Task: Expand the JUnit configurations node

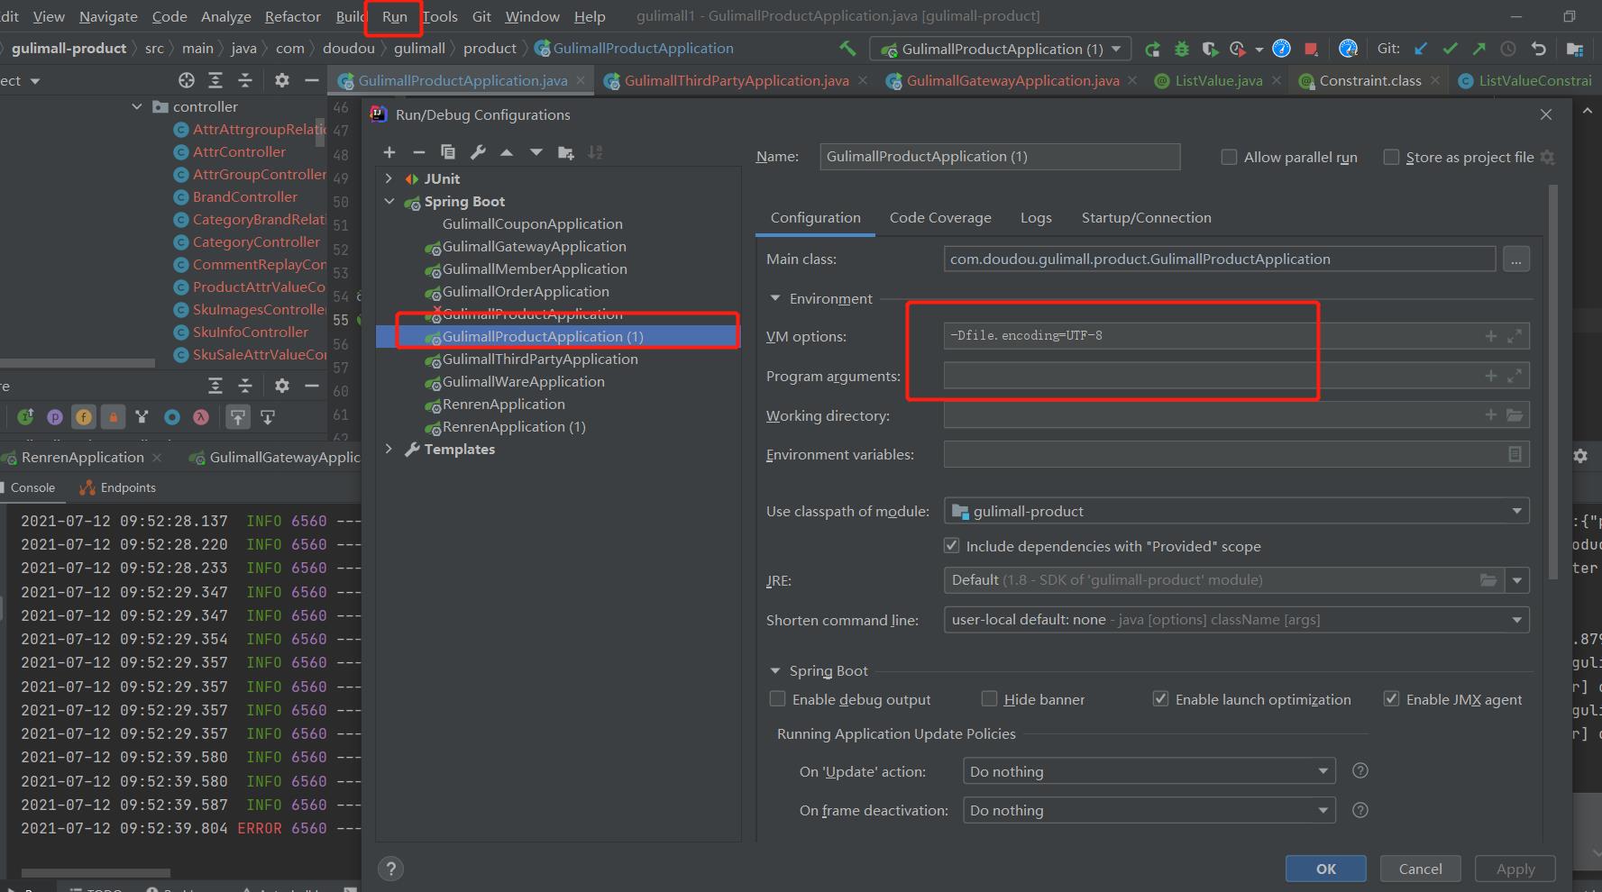Action: click(389, 178)
